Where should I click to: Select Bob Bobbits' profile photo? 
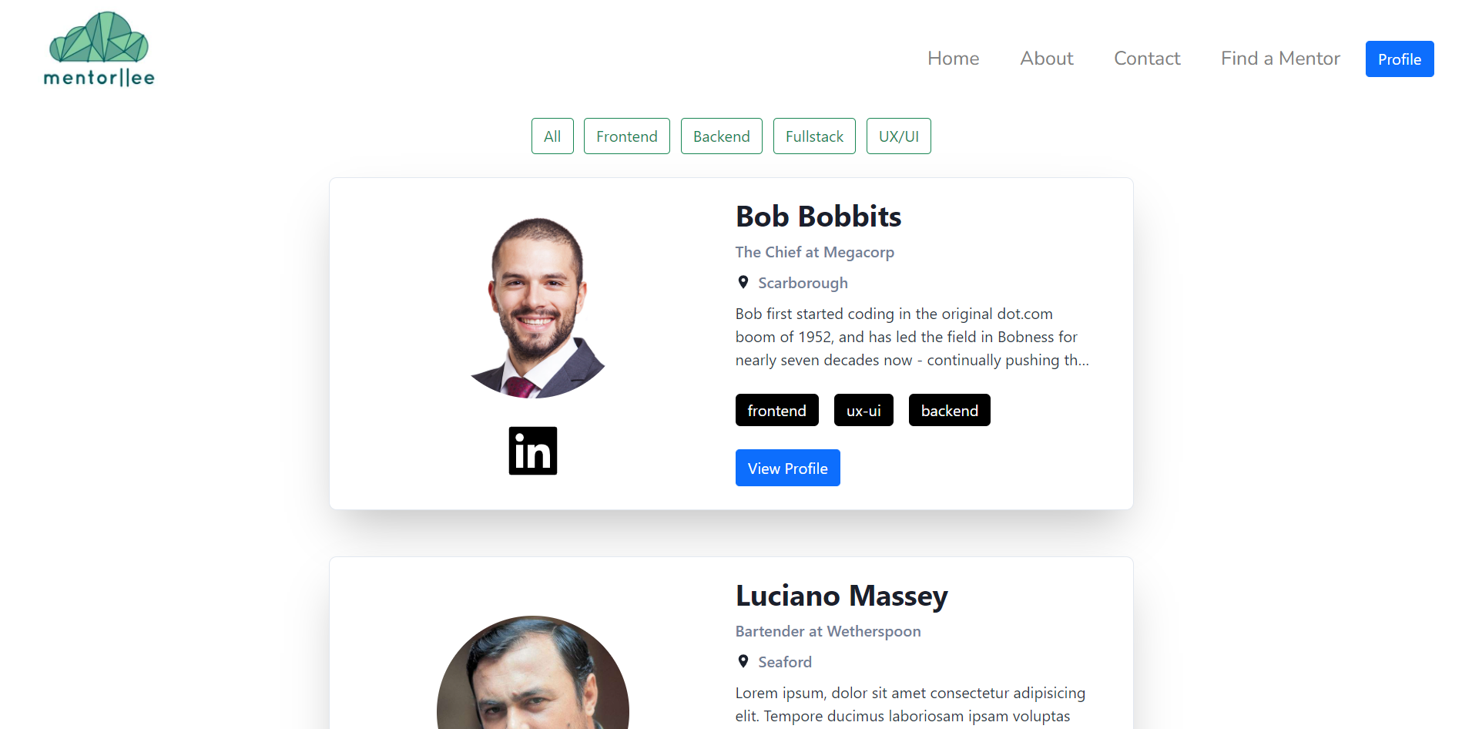coord(533,303)
